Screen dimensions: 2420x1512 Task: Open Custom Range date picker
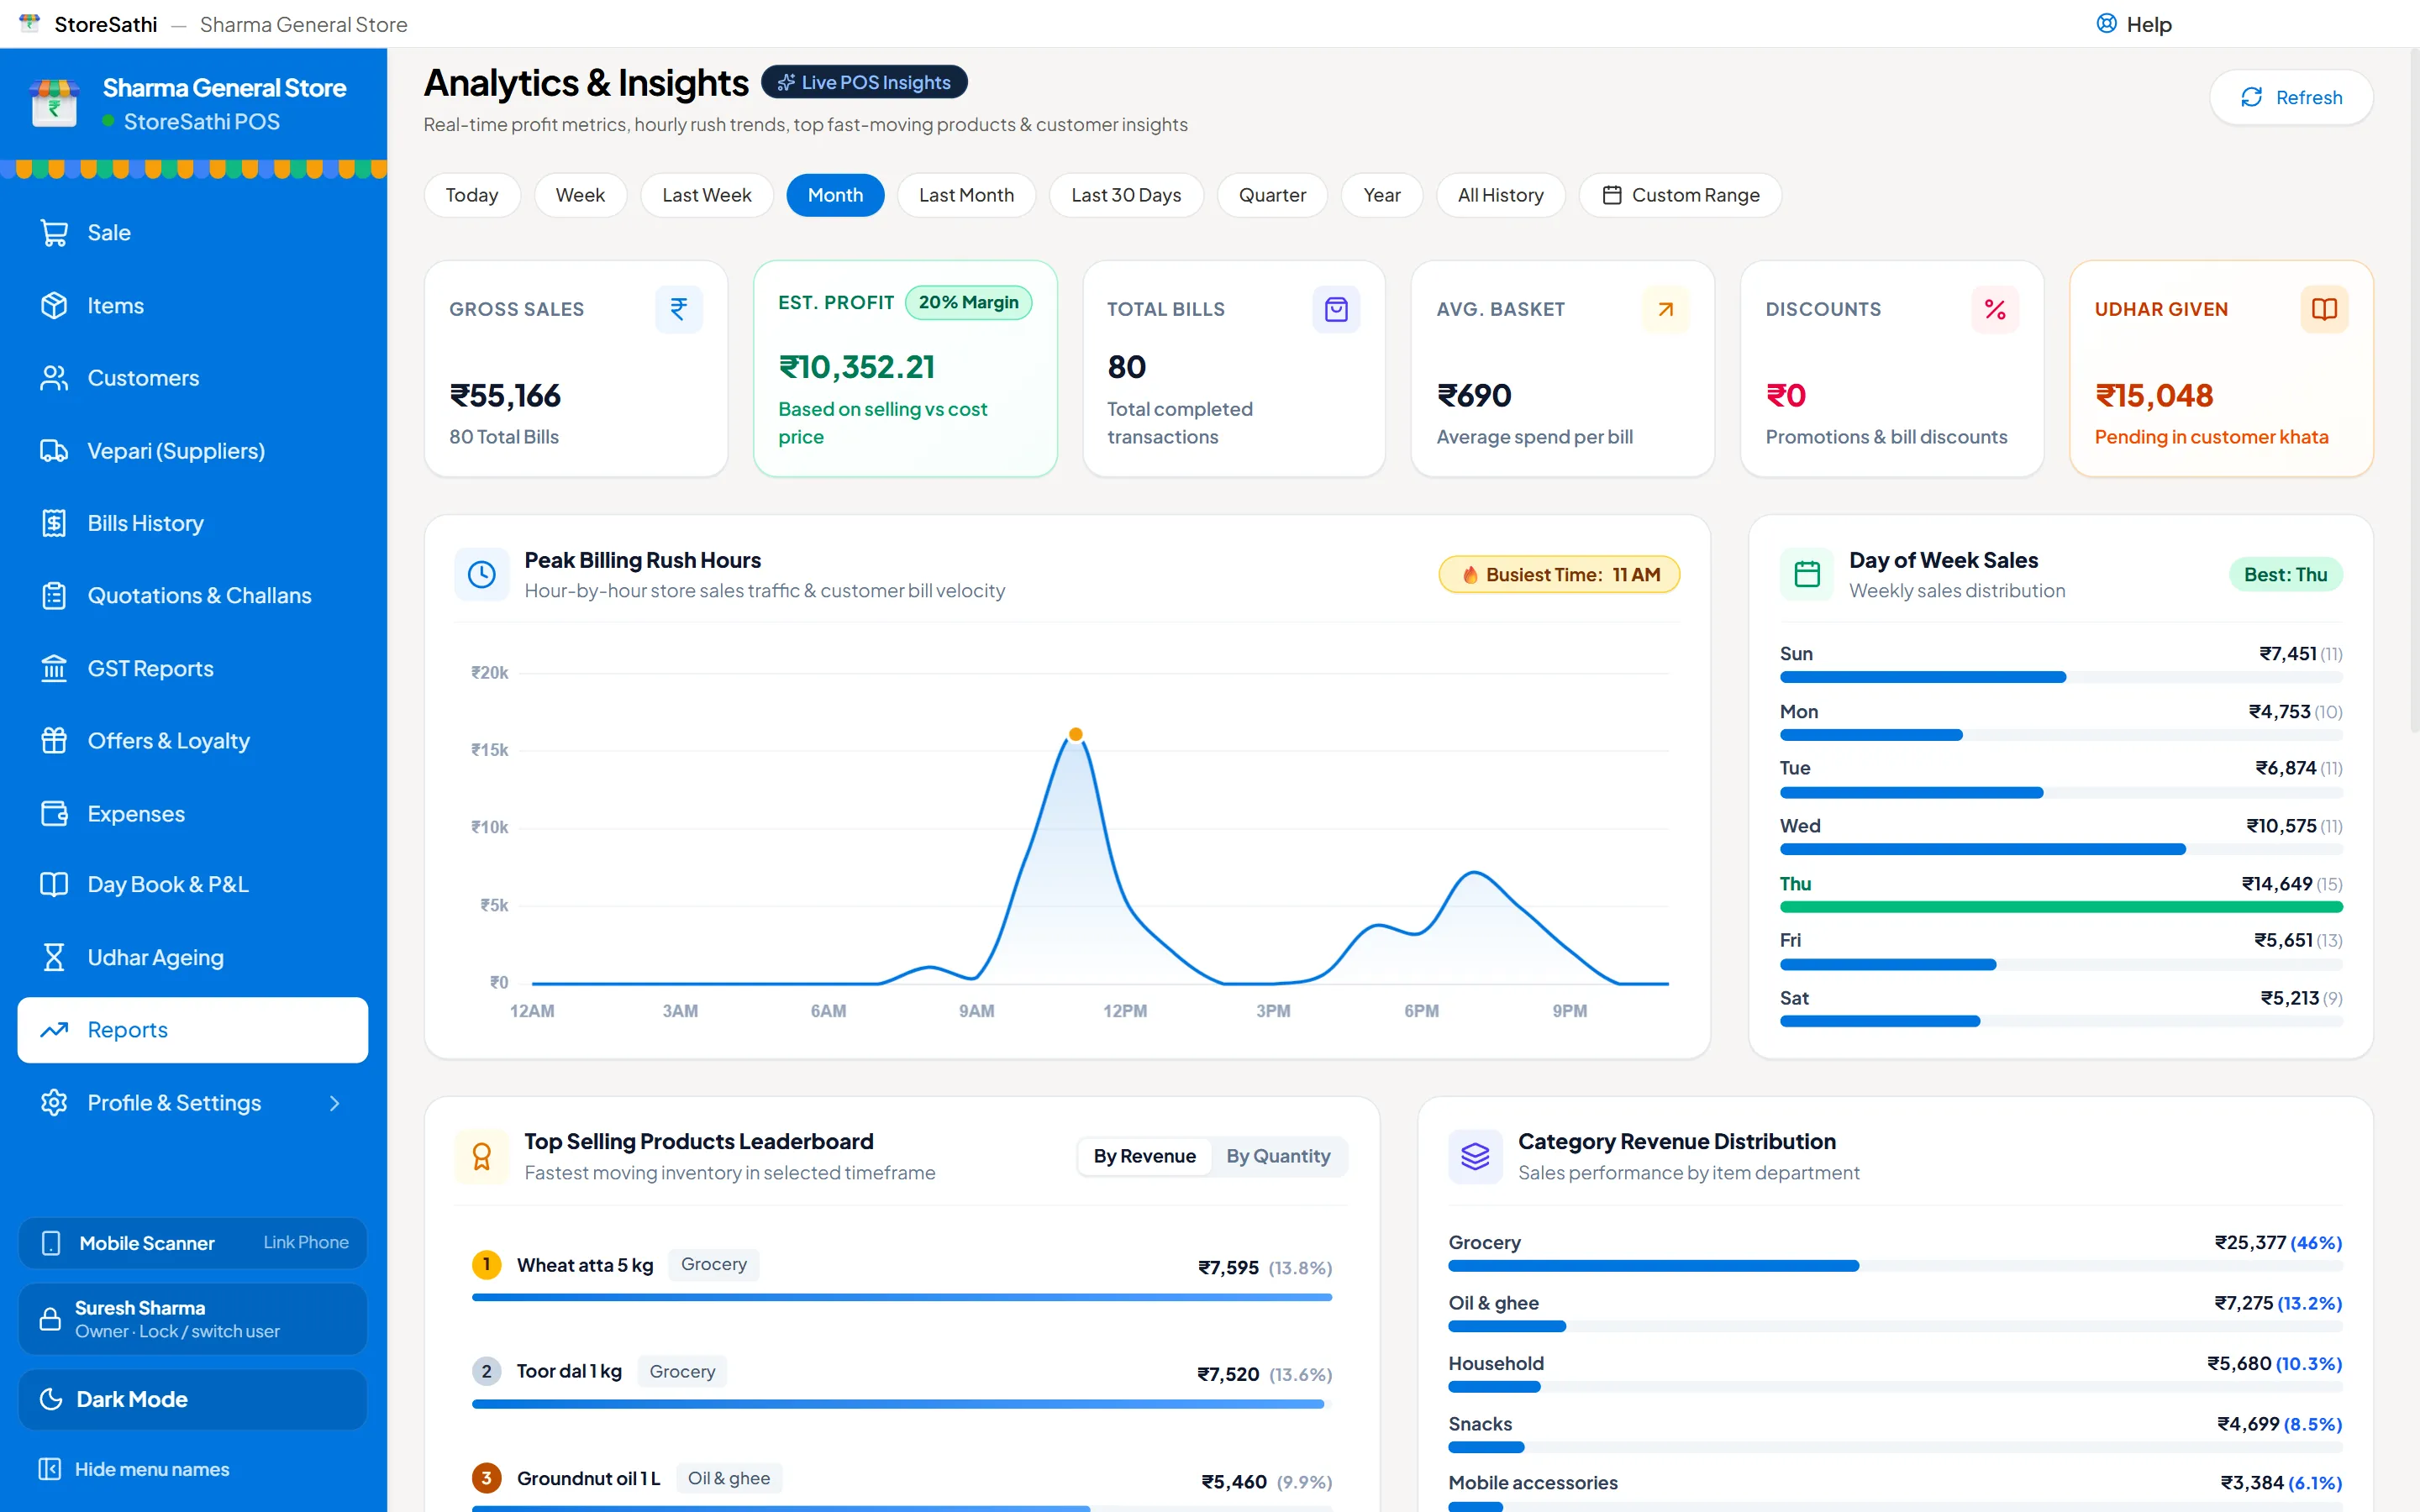(1680, 195)
